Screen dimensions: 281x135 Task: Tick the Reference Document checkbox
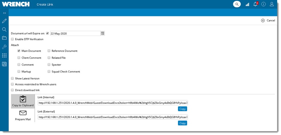pos(49,51)
